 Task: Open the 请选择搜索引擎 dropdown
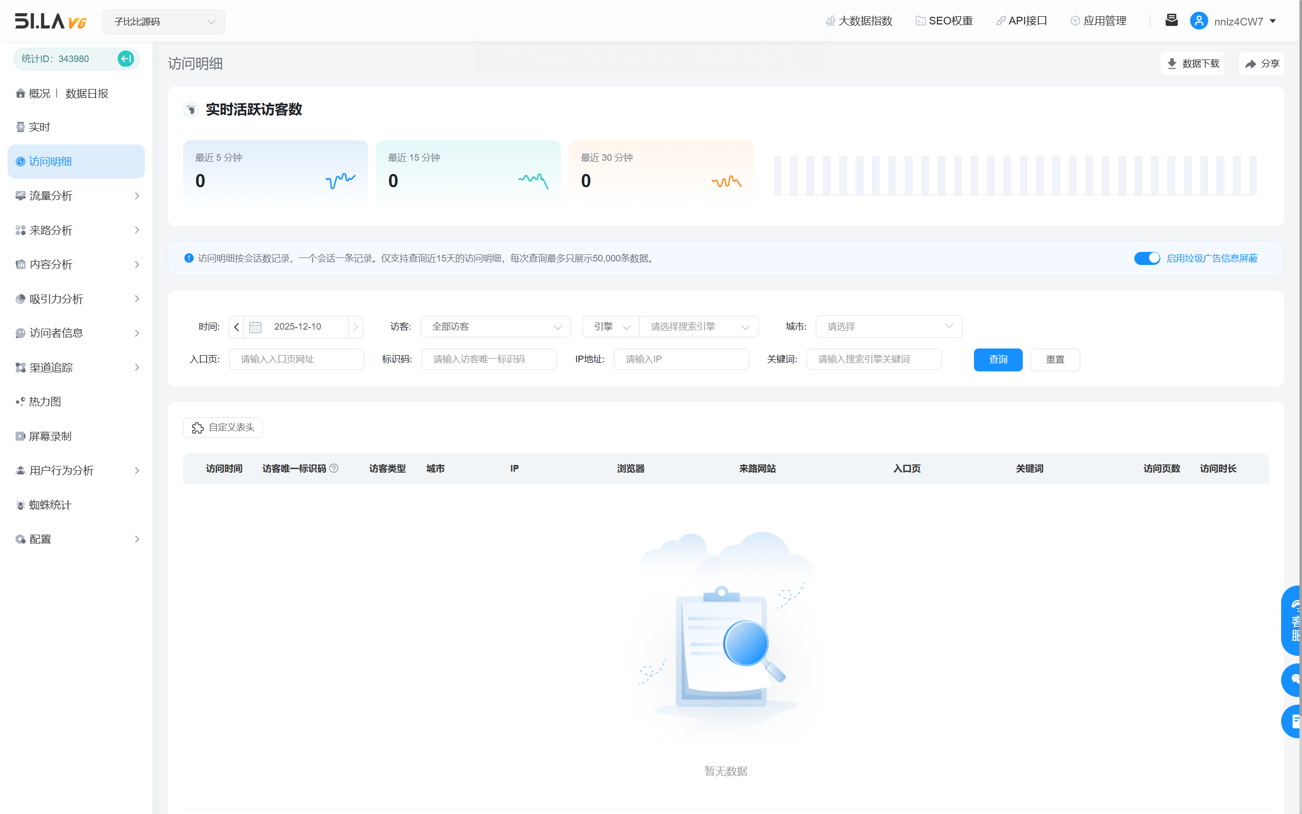click(698, 327)
